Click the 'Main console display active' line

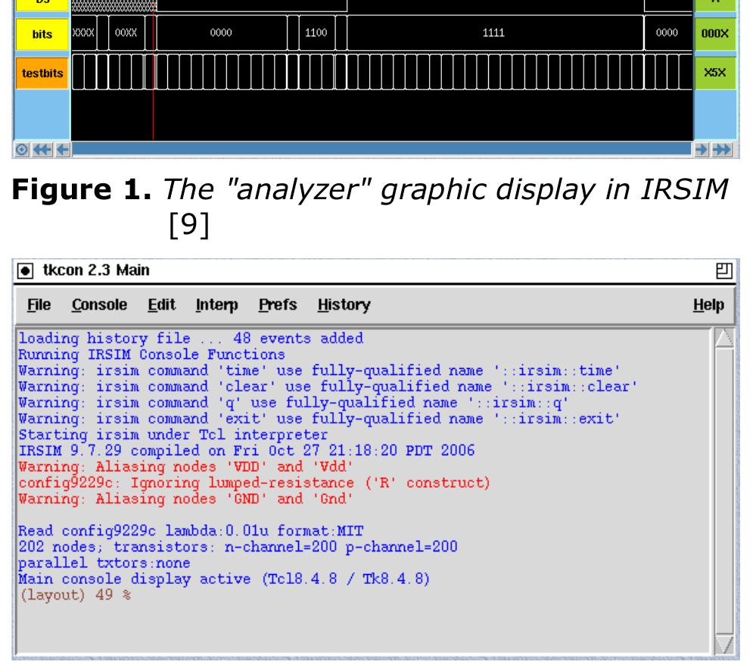(x=224, y=579)
